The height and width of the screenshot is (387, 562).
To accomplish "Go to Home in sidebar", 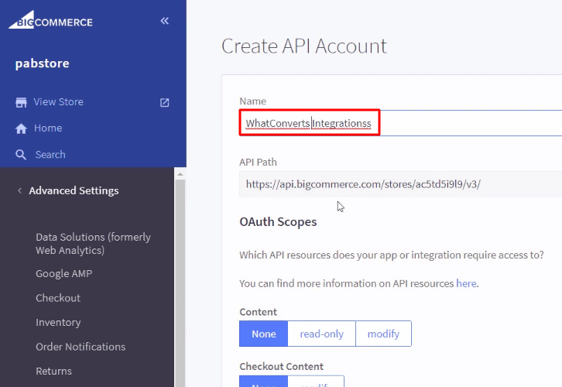I will click(48, 128).
